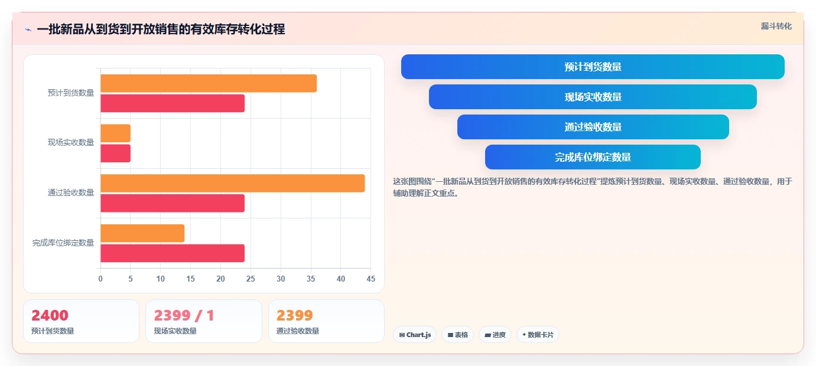The image size is (816, 366).
Task: Select the 完成库位绑定数量 funnel stage
Action: tap(593, 157)
